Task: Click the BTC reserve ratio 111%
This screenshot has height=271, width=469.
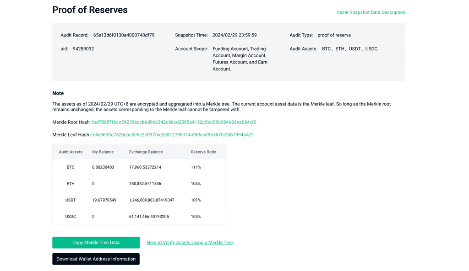Action: (196, 167)
